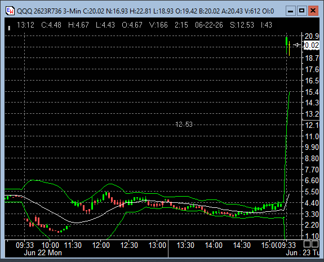
Task: Click the highlighted 20.02 current price label
Action: [312, 45]
